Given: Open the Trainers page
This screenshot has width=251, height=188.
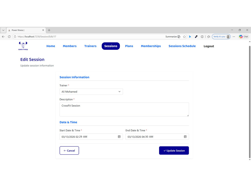Looking at the screenshot, I should [90, 46].
